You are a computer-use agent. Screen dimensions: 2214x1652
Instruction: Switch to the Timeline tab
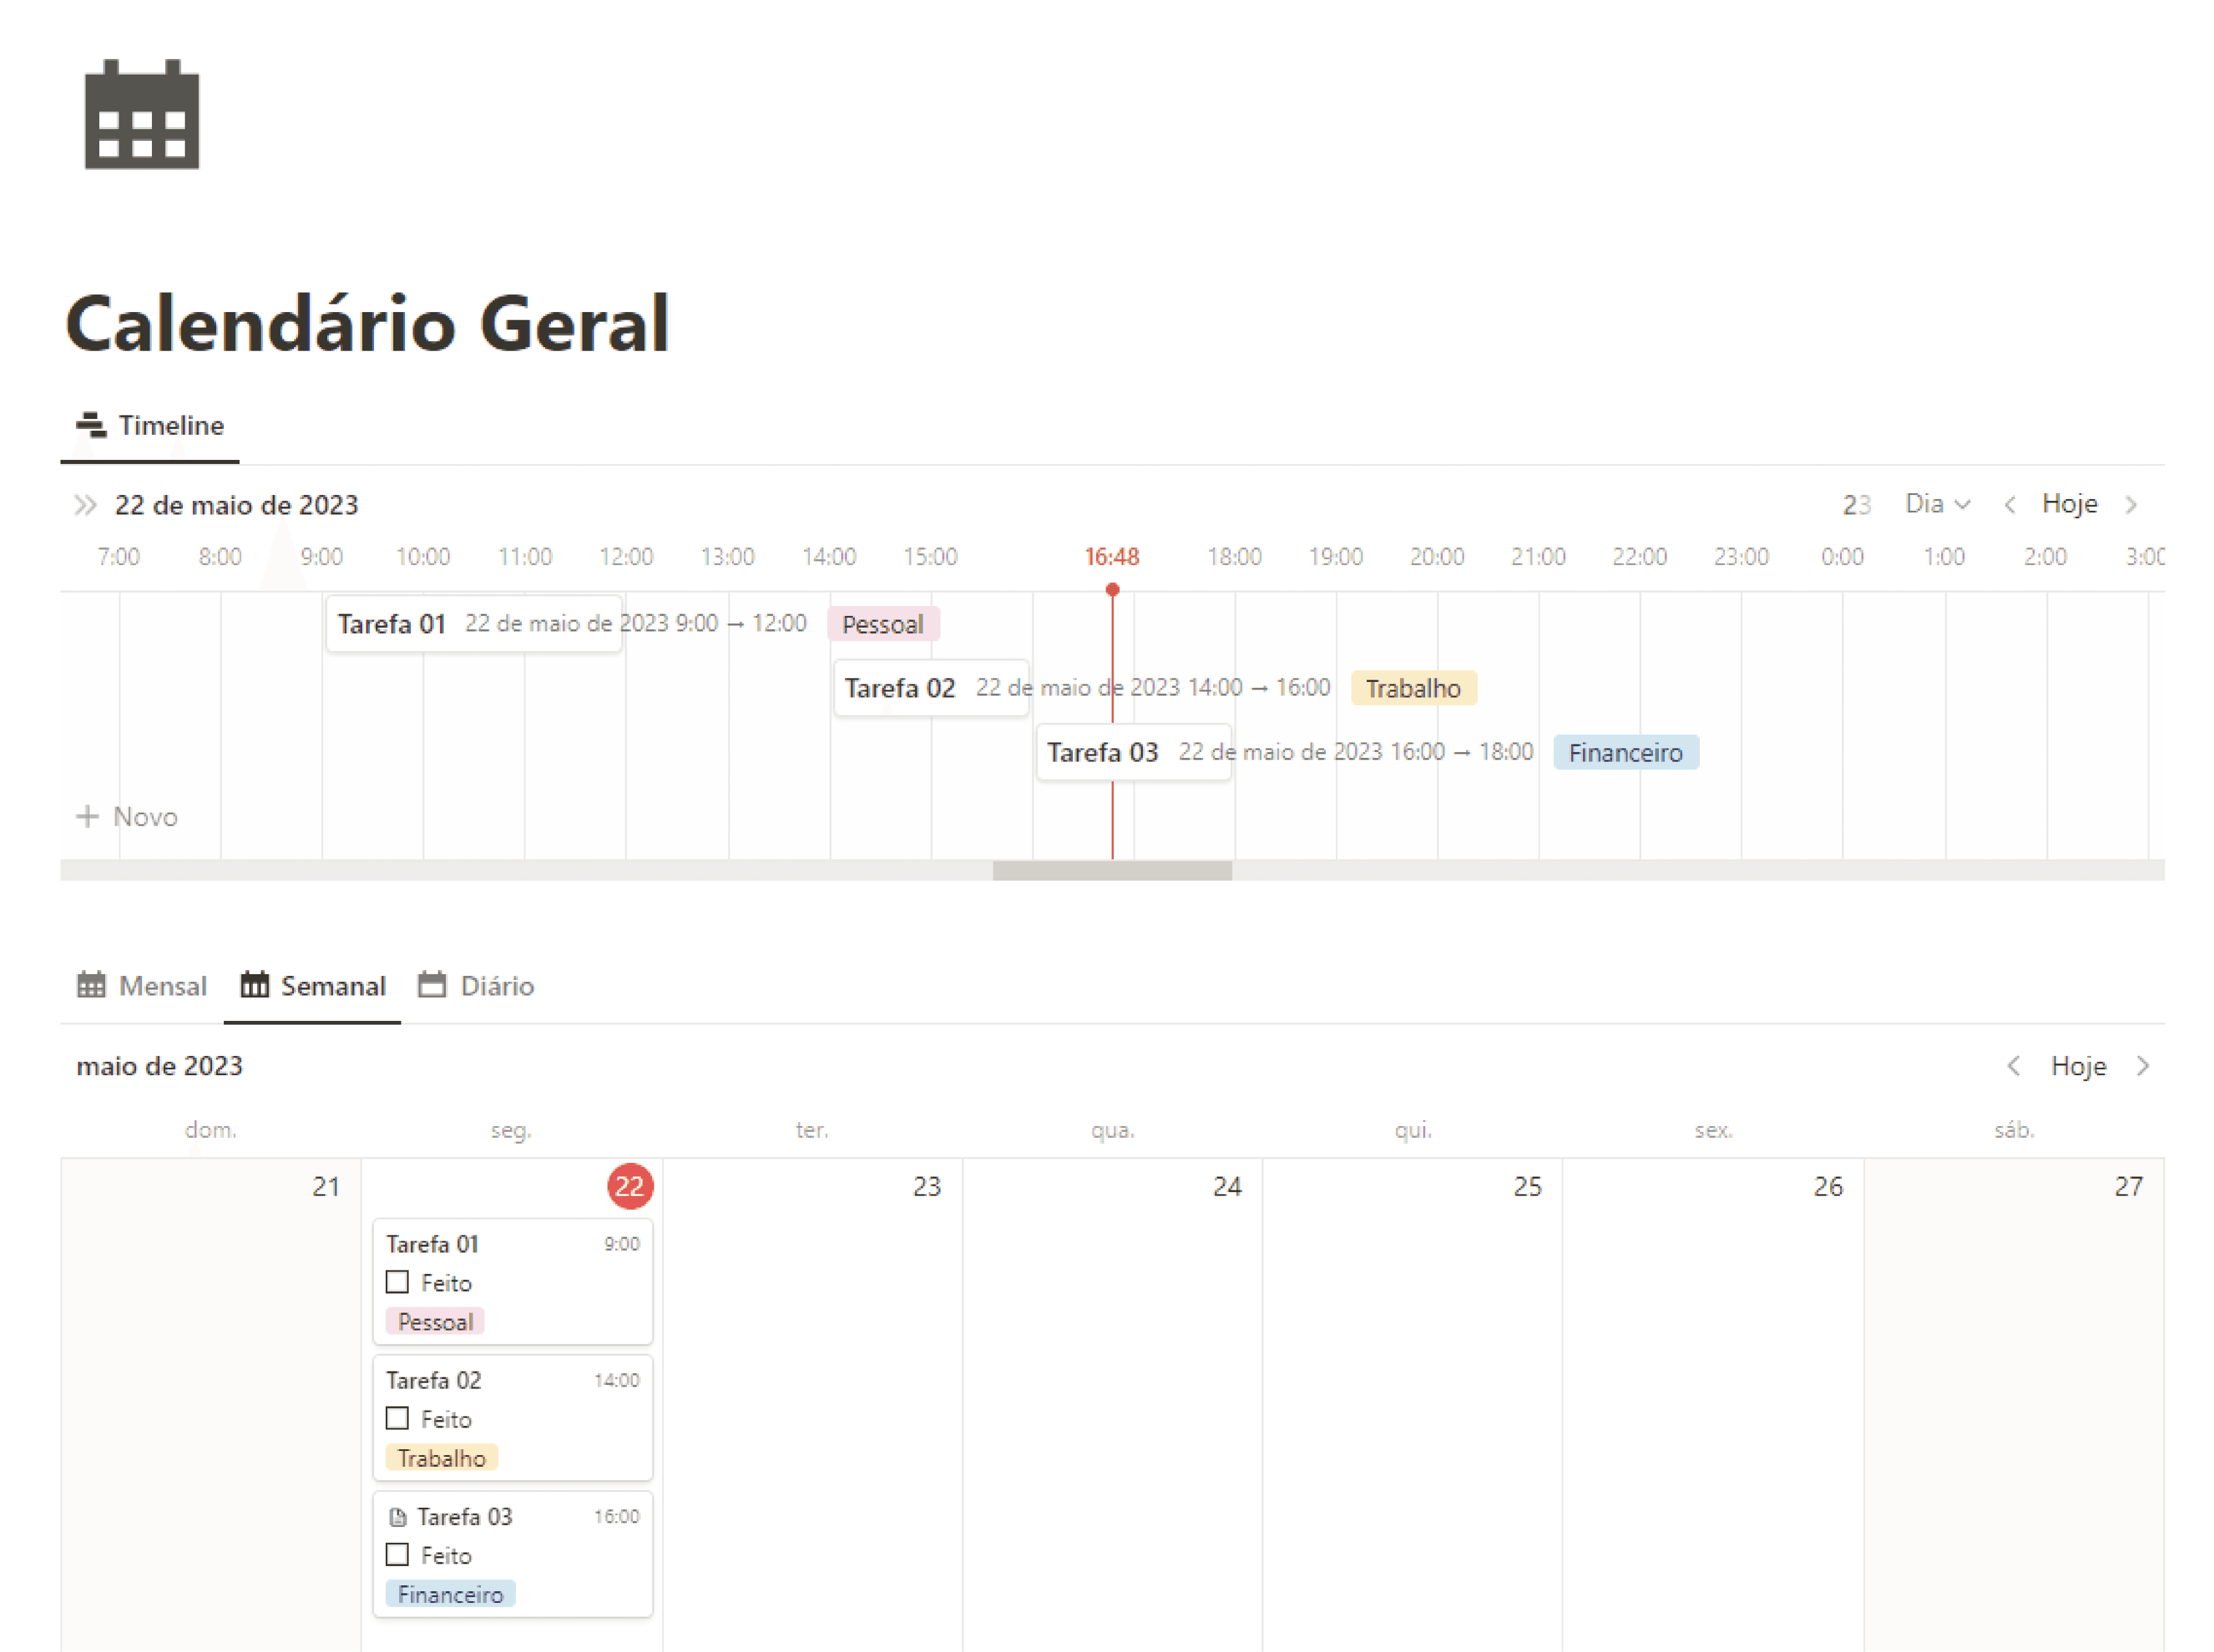coord(150,426)
